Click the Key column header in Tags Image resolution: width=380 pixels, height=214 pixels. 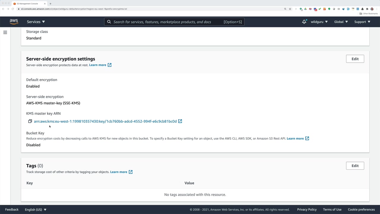click(x=29, y=183)
